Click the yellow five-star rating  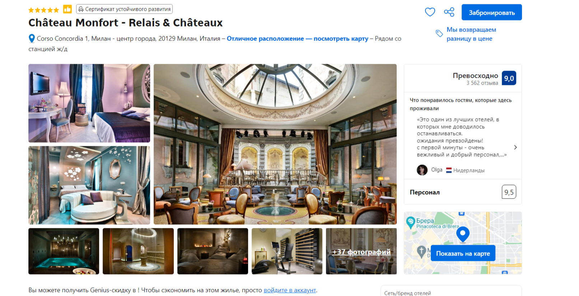pos(43,10)
